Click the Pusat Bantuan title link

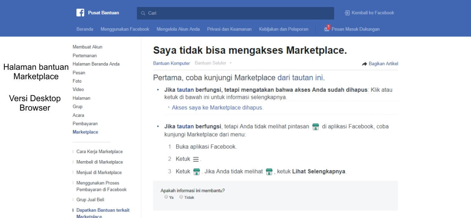[x=103, y=13]
